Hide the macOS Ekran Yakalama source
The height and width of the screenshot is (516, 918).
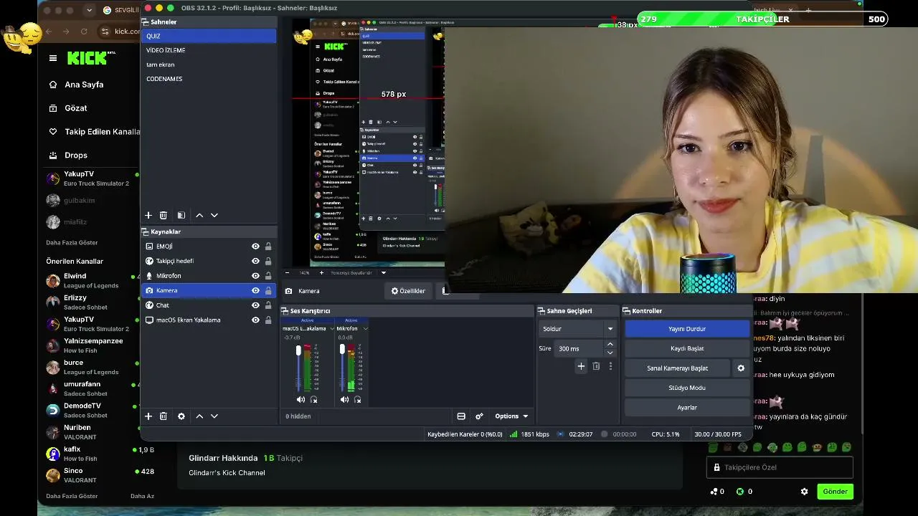(x=255, y=320)
